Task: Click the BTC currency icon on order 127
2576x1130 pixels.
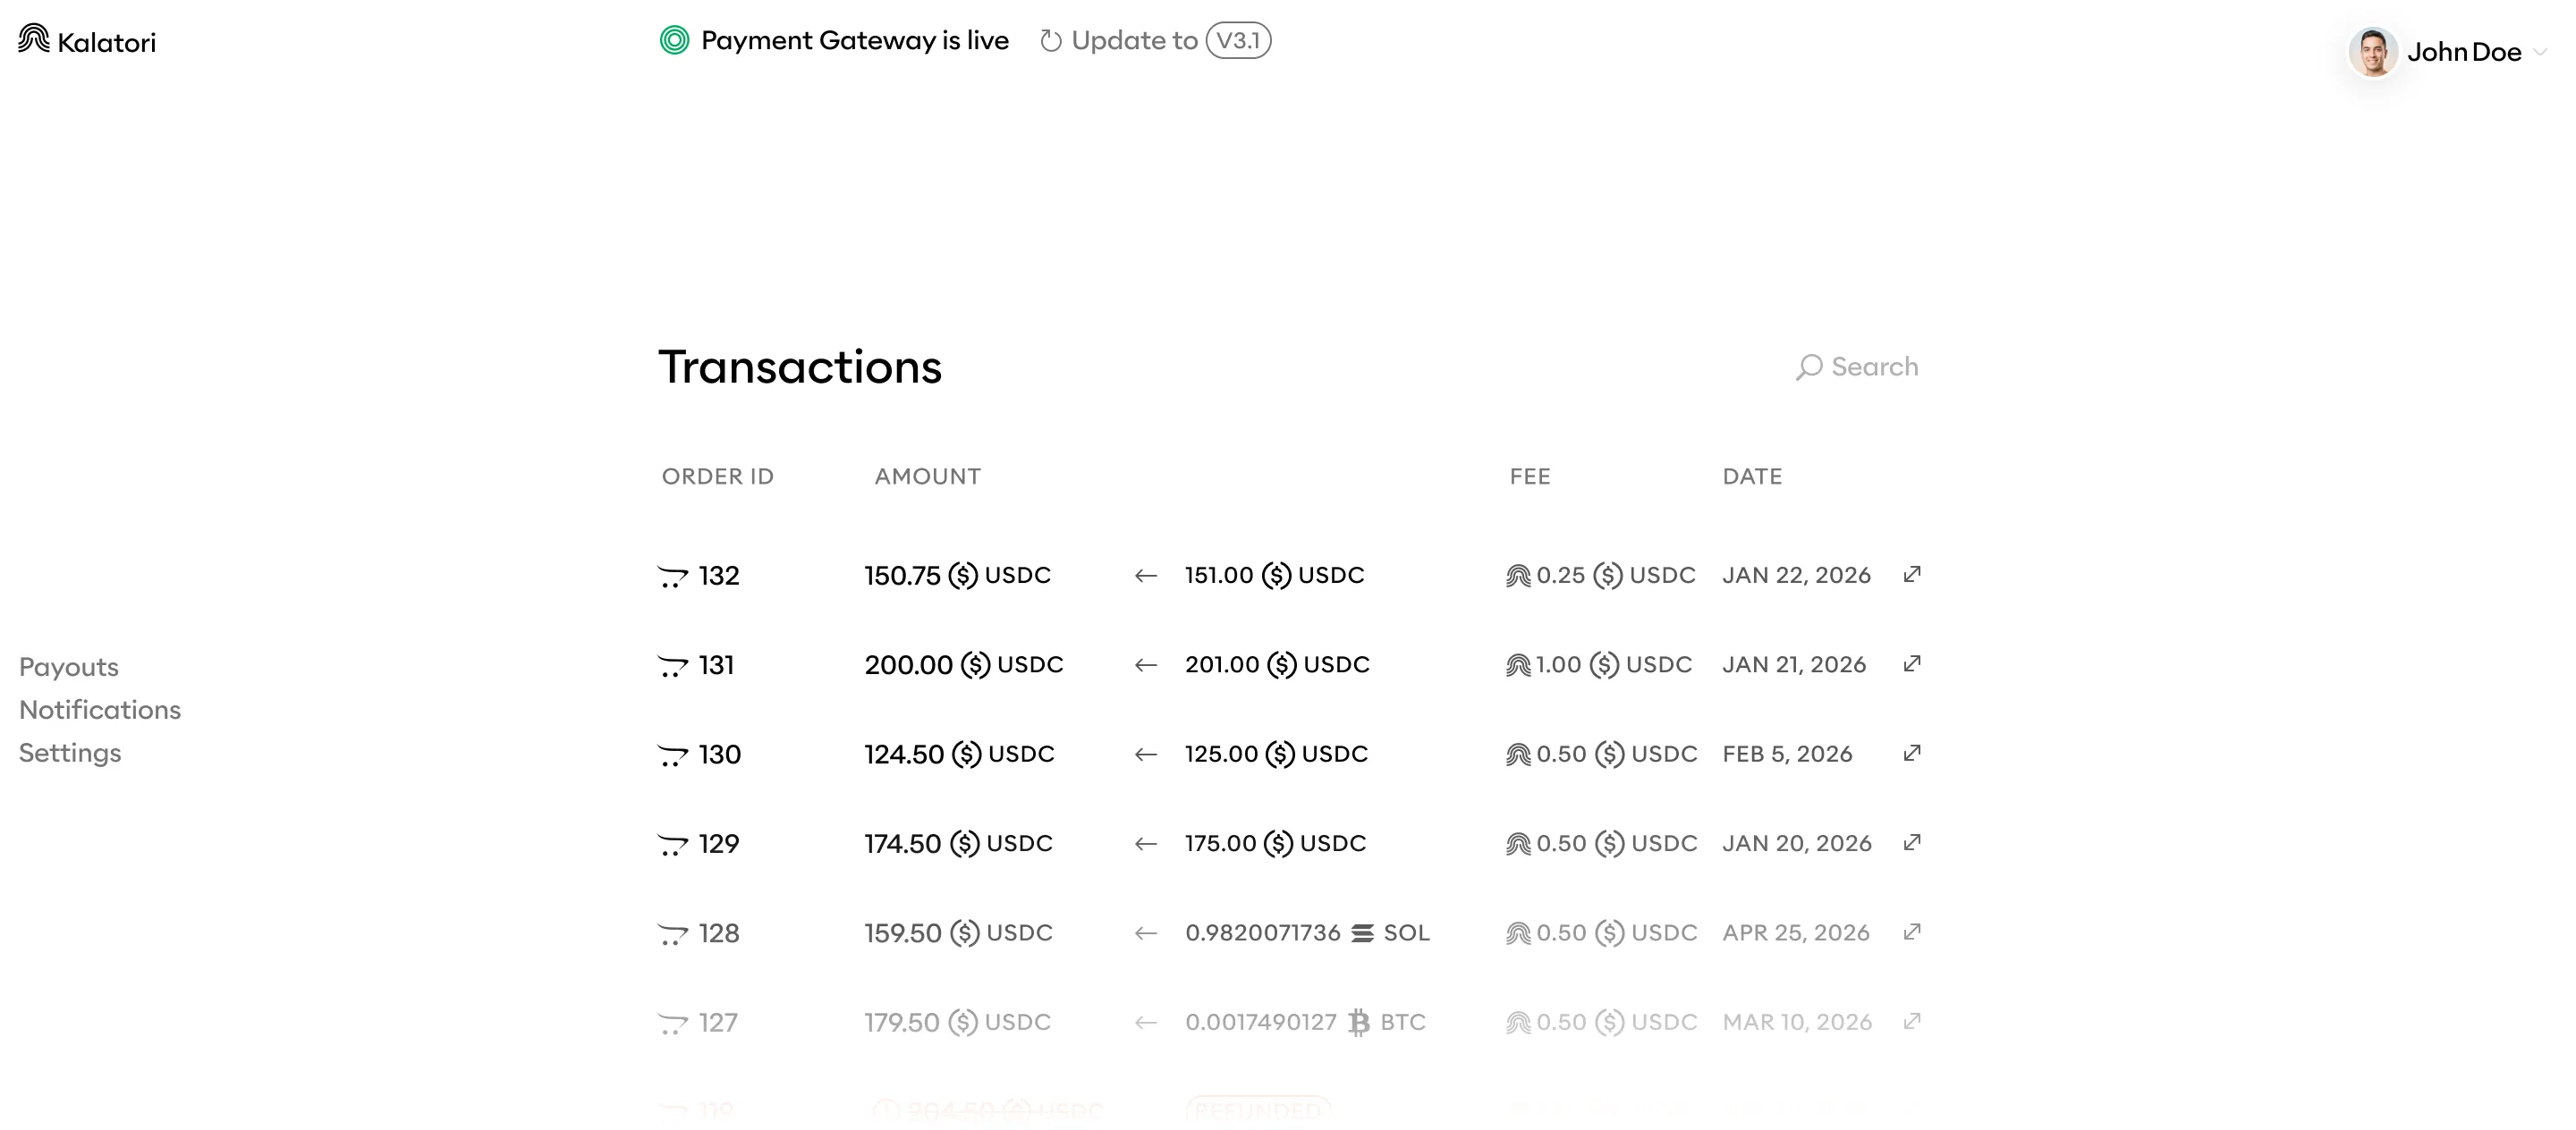Action: (1358, 1021)
